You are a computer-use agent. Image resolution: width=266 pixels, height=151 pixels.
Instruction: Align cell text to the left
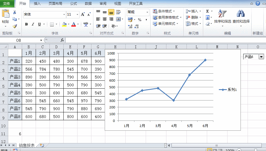(98, 19)
